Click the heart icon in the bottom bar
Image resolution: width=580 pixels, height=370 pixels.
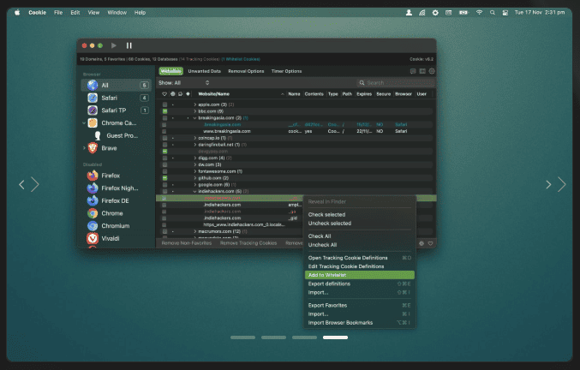pyautogui.click(x=431, y=243)
